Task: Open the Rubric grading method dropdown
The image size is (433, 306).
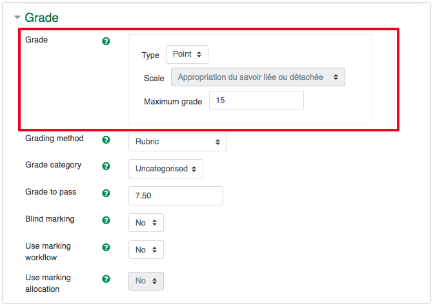Action: pyautogui.click(x=177, y=142)
